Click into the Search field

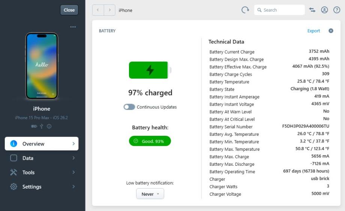click(282, 10)
